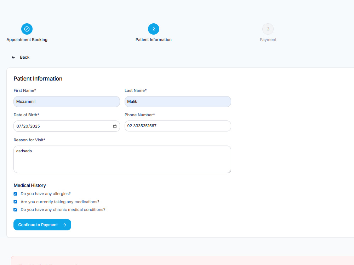Click the arrow on Continue to Payment
The image size is (354, 265).
click(x=64, y=225)
